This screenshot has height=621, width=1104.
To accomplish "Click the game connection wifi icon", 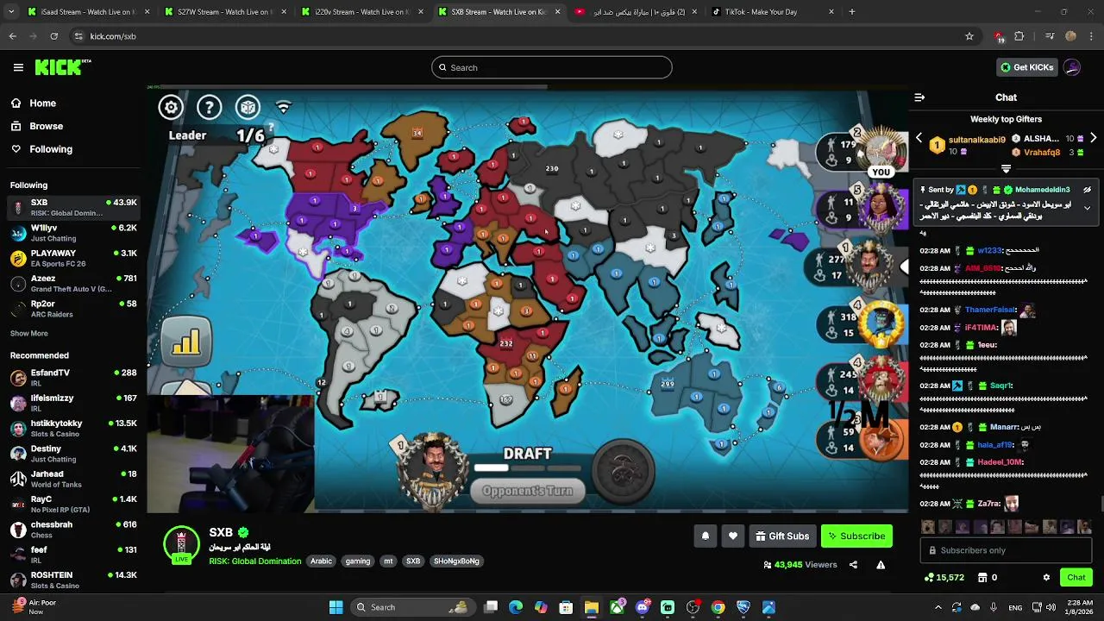I will pos(283,107).
